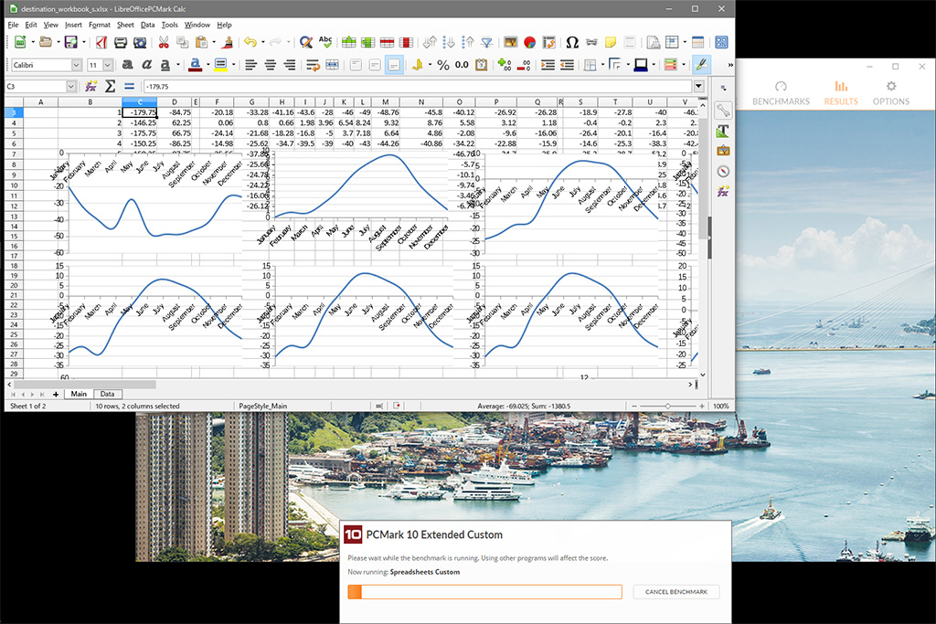Click the Sum sigma icon
Screen dimensions: 936x624
point(110,87)
